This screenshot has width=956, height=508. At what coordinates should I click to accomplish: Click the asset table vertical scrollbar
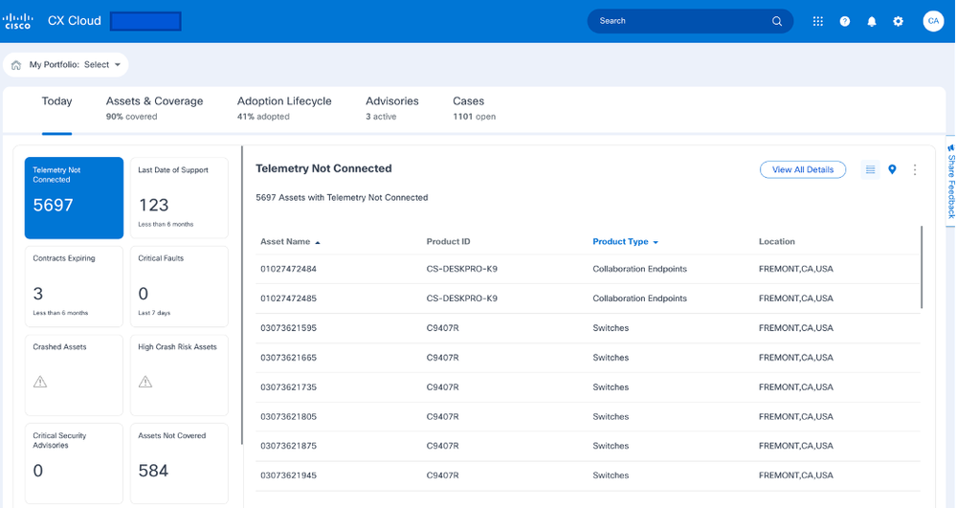pyautogui.click(x=922, y=267)
